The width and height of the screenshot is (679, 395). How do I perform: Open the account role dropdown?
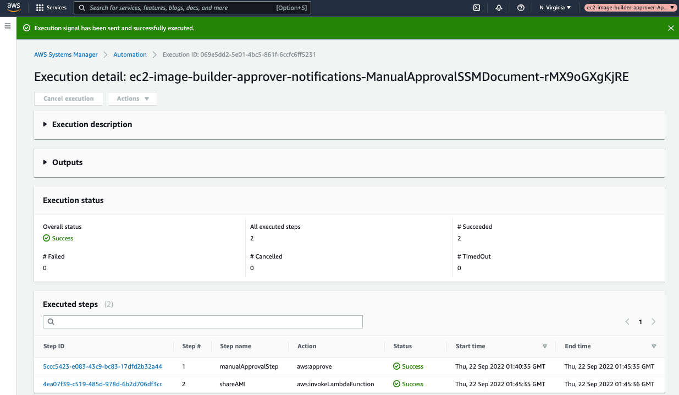[630, 8]
